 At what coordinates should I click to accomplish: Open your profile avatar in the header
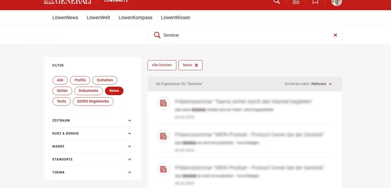[336, 3]
